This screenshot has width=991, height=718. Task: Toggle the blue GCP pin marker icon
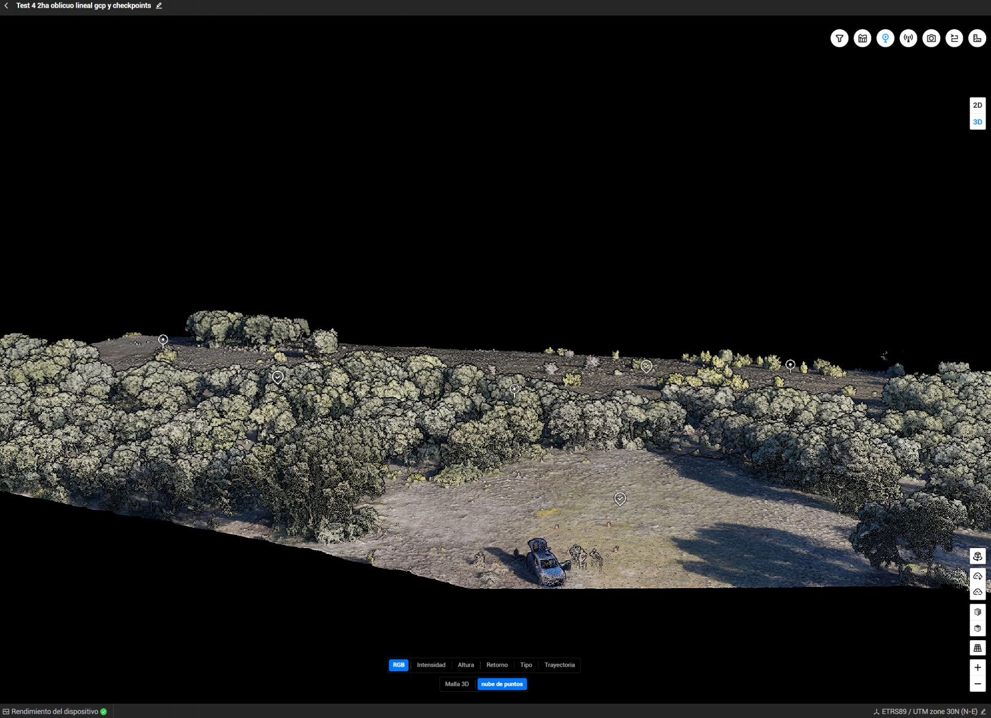point(885,38)
